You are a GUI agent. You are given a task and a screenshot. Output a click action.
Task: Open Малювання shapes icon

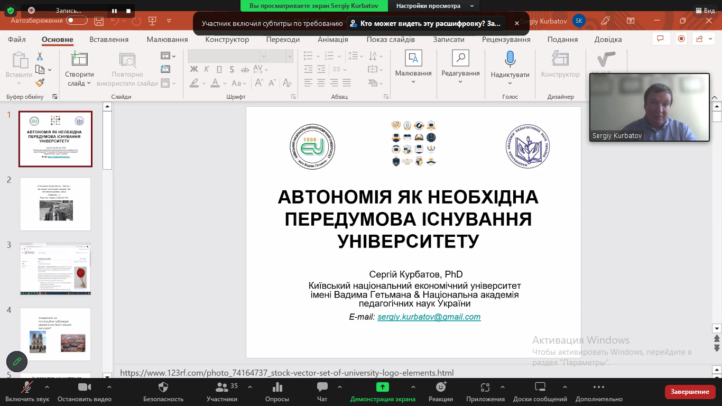coord(413,58)
